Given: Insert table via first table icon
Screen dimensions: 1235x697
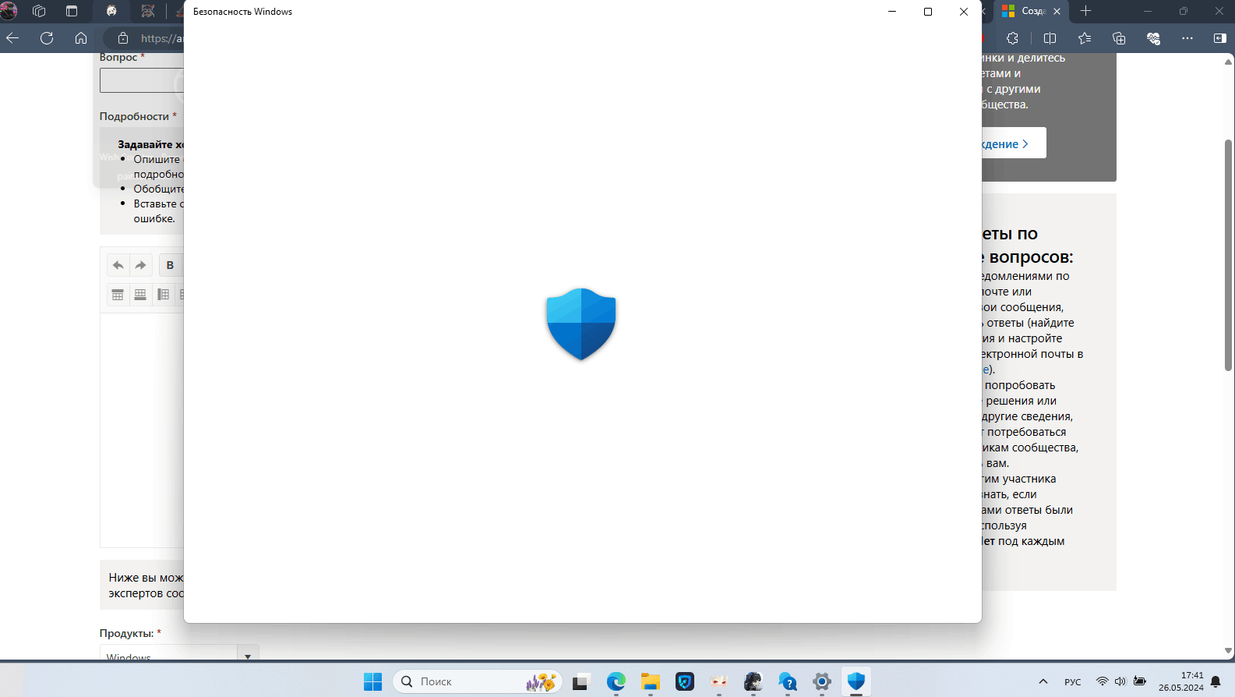Looking at the screenshot, I should tap(118, 295).
